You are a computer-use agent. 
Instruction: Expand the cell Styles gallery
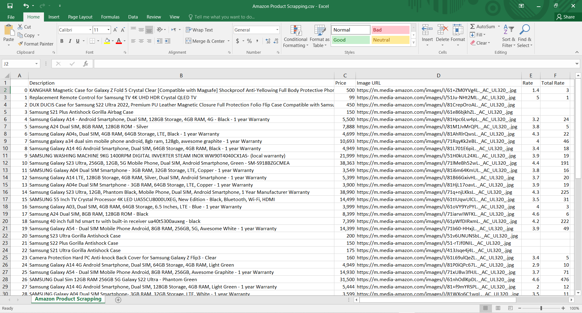(413, 43)
